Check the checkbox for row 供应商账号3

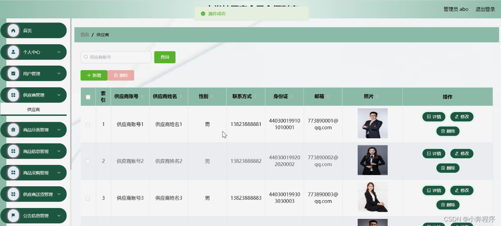(x=88, y=198)
